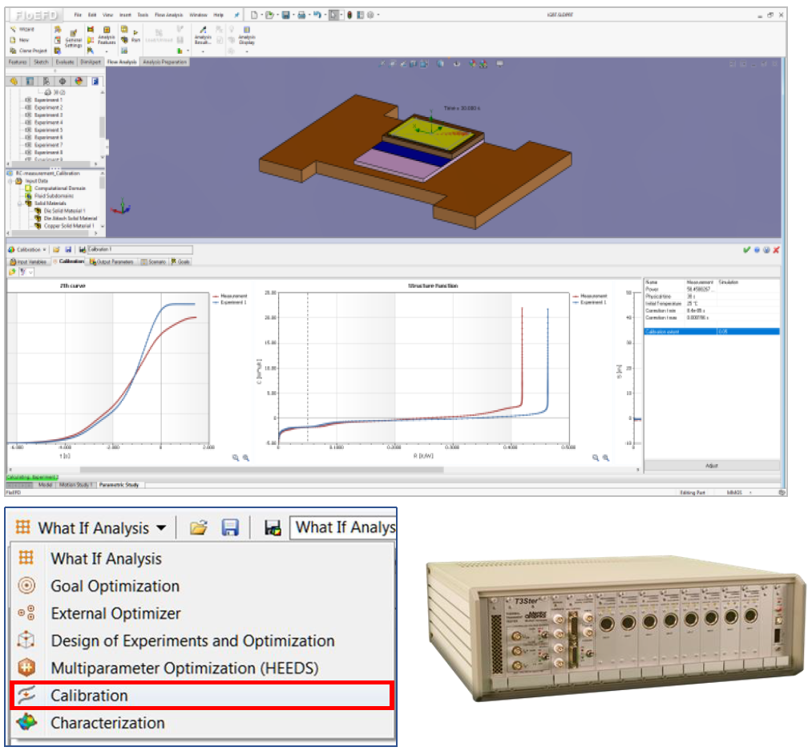Click the zoom-out magnifier under the Zth curve chart
This screenshot has height=755, width=812.
coord(236,458)
